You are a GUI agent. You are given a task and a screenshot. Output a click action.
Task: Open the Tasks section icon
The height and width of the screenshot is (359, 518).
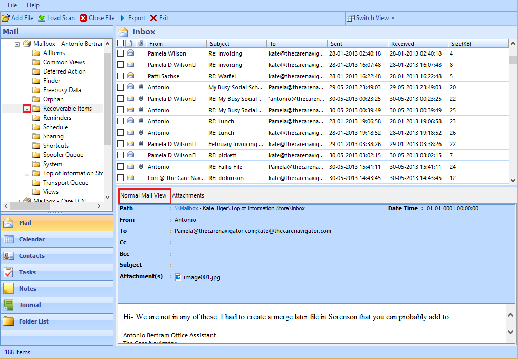(x=9, y=272)
